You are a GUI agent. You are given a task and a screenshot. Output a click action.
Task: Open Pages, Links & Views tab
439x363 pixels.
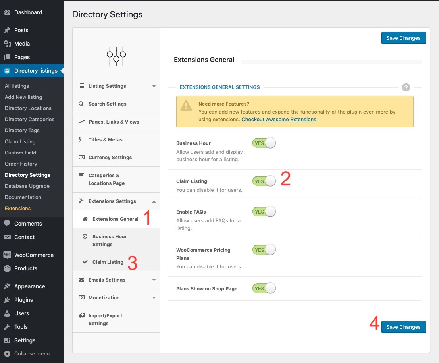point(116,122)
